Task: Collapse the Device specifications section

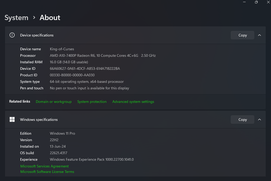Action: pos(259,35)
